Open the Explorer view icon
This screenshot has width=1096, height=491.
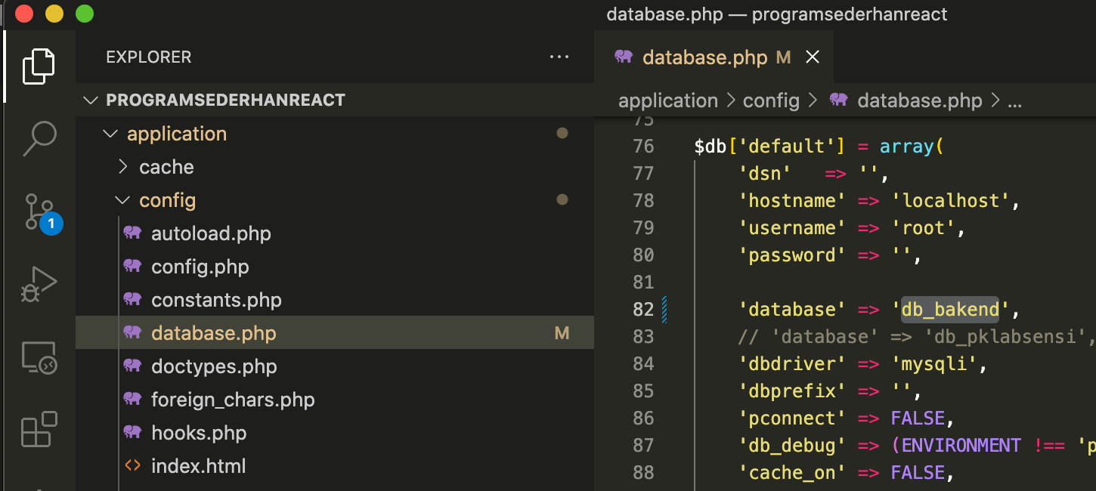(x=39, y=66)
